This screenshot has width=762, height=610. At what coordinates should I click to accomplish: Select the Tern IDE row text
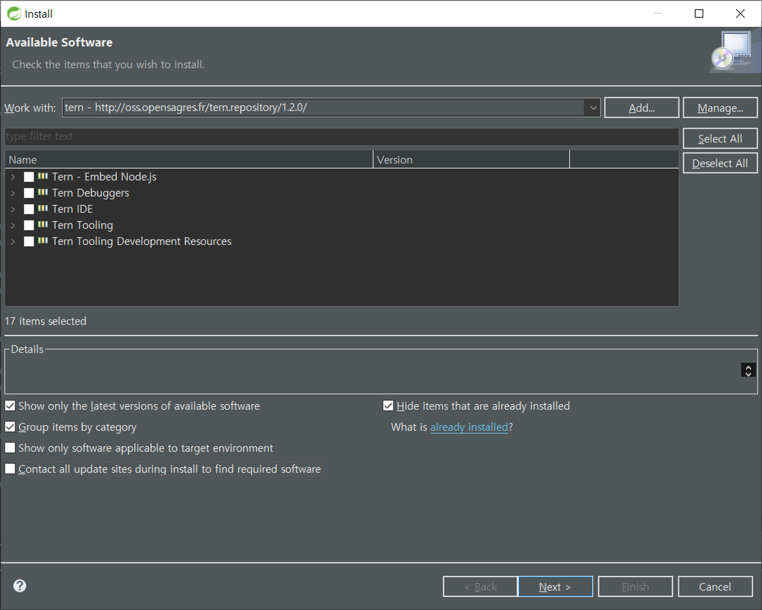point(72,209)
